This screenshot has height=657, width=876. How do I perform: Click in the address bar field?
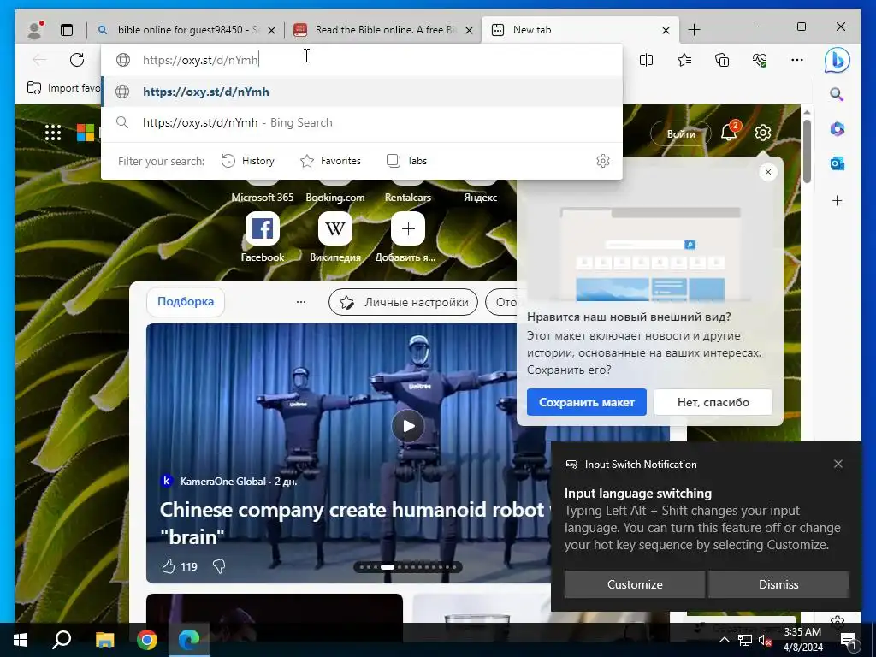[x=362, y=60]
